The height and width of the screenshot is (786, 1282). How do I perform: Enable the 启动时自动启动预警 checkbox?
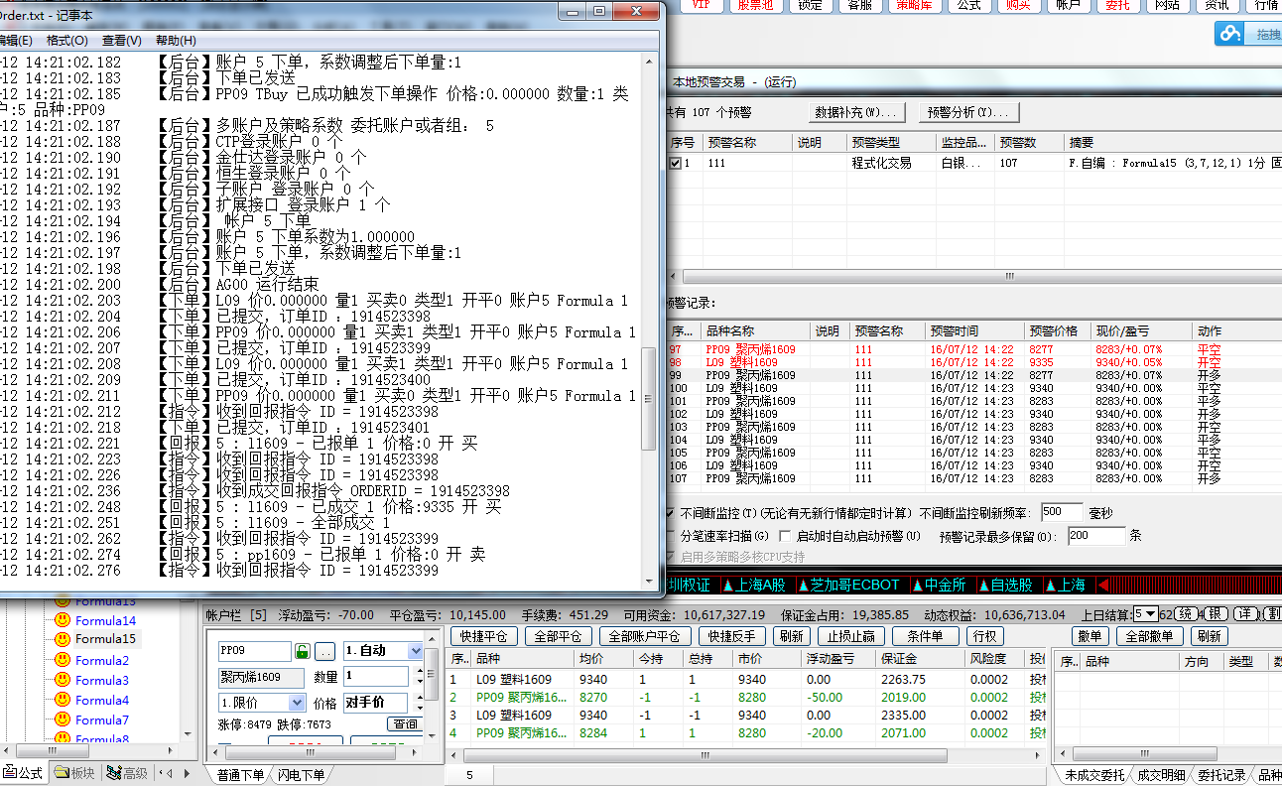click(x=785, y=536)
